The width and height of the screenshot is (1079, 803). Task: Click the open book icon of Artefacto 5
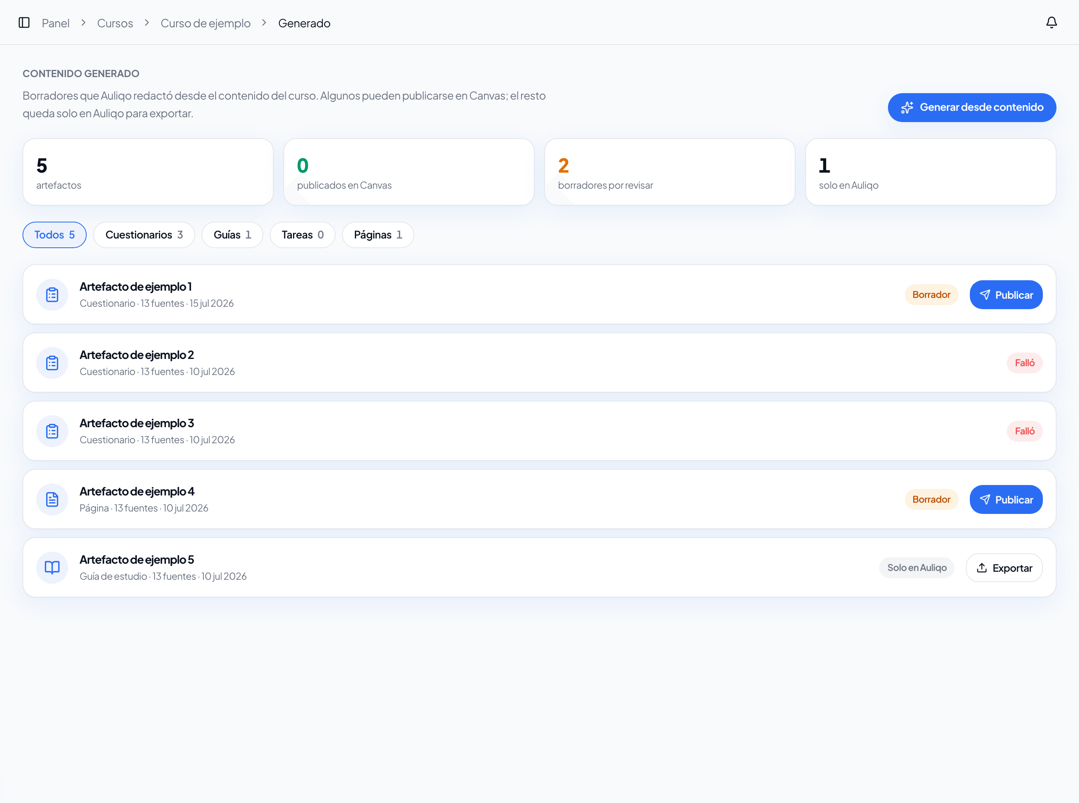point(52,567)
